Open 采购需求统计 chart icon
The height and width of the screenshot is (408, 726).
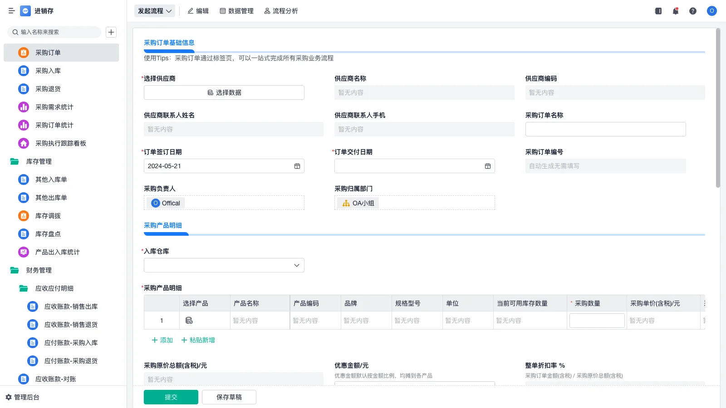24,107
